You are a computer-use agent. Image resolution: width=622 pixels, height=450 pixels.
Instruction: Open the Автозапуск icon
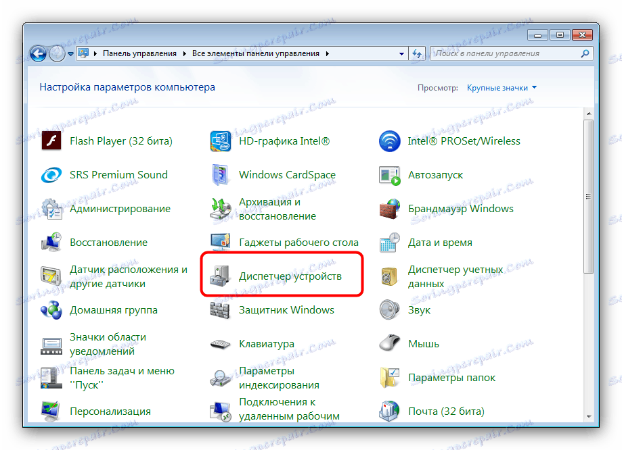[390, 175]
